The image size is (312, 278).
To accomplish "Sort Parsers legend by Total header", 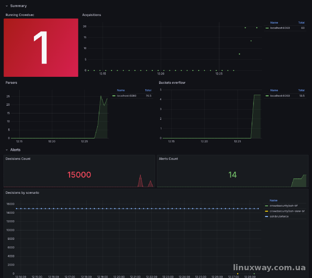I will click(148, 90).
